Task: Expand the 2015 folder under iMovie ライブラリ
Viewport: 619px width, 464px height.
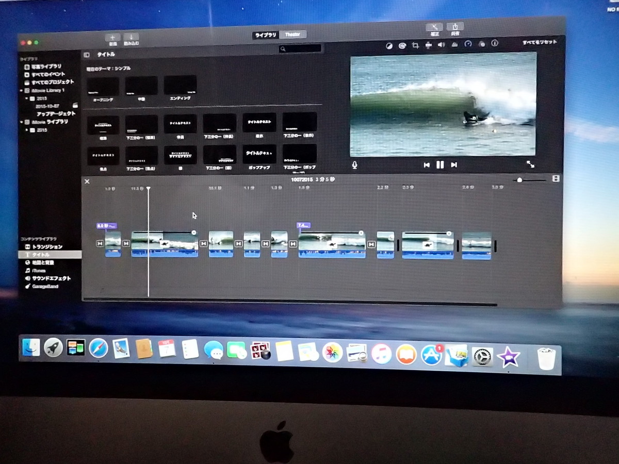Action: click(27, 130)
